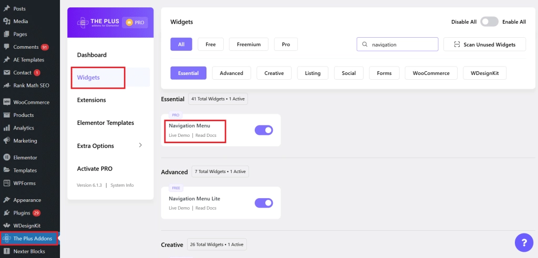538x258 pixels.
Task: Click the 'Version 6.1.3' text
Action: [x=89, y=185]
